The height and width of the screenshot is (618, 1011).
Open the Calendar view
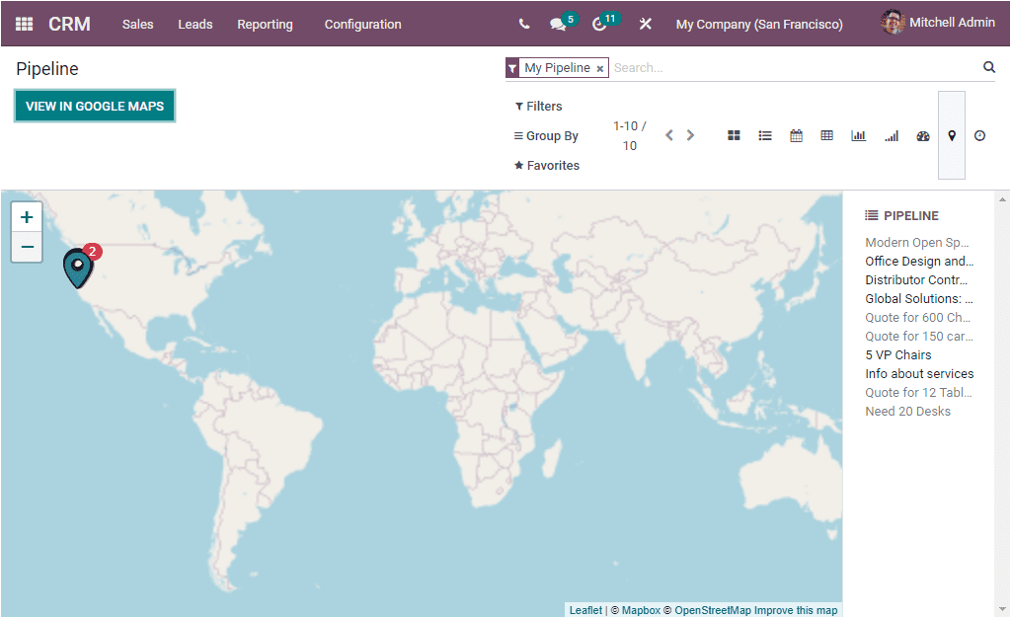coord(796,135)
